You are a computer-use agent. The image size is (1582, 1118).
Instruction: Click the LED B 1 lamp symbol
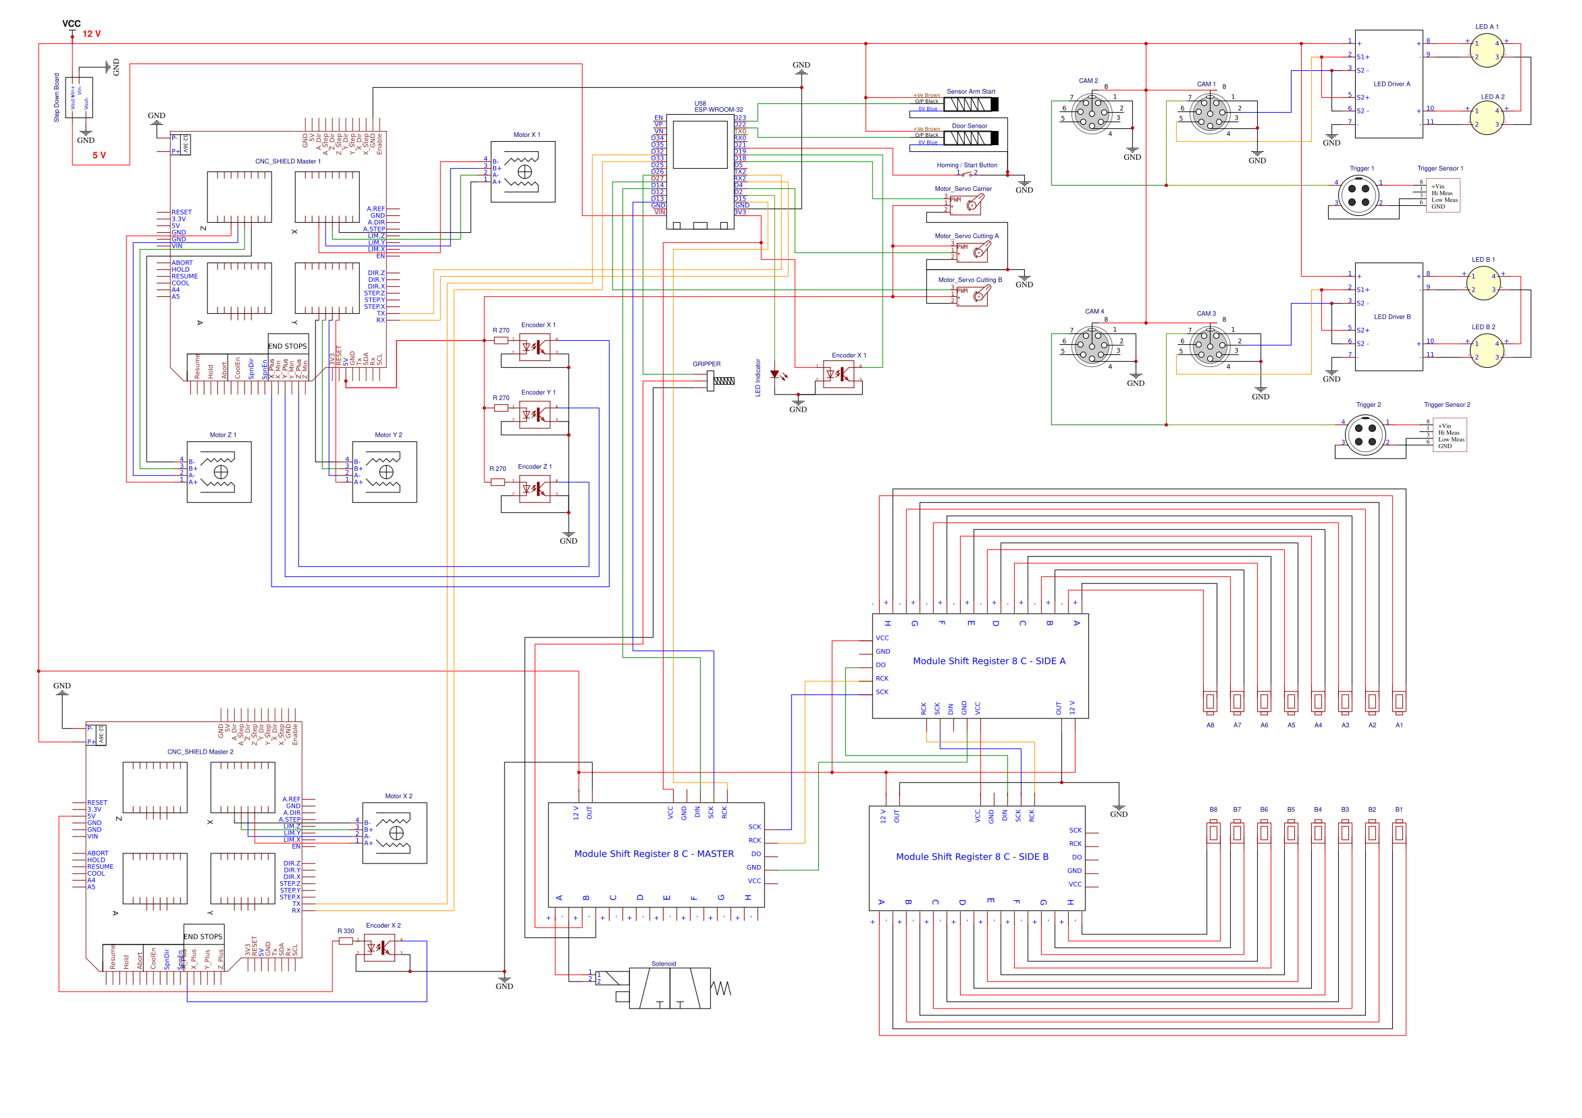(x=1483, y=282)
